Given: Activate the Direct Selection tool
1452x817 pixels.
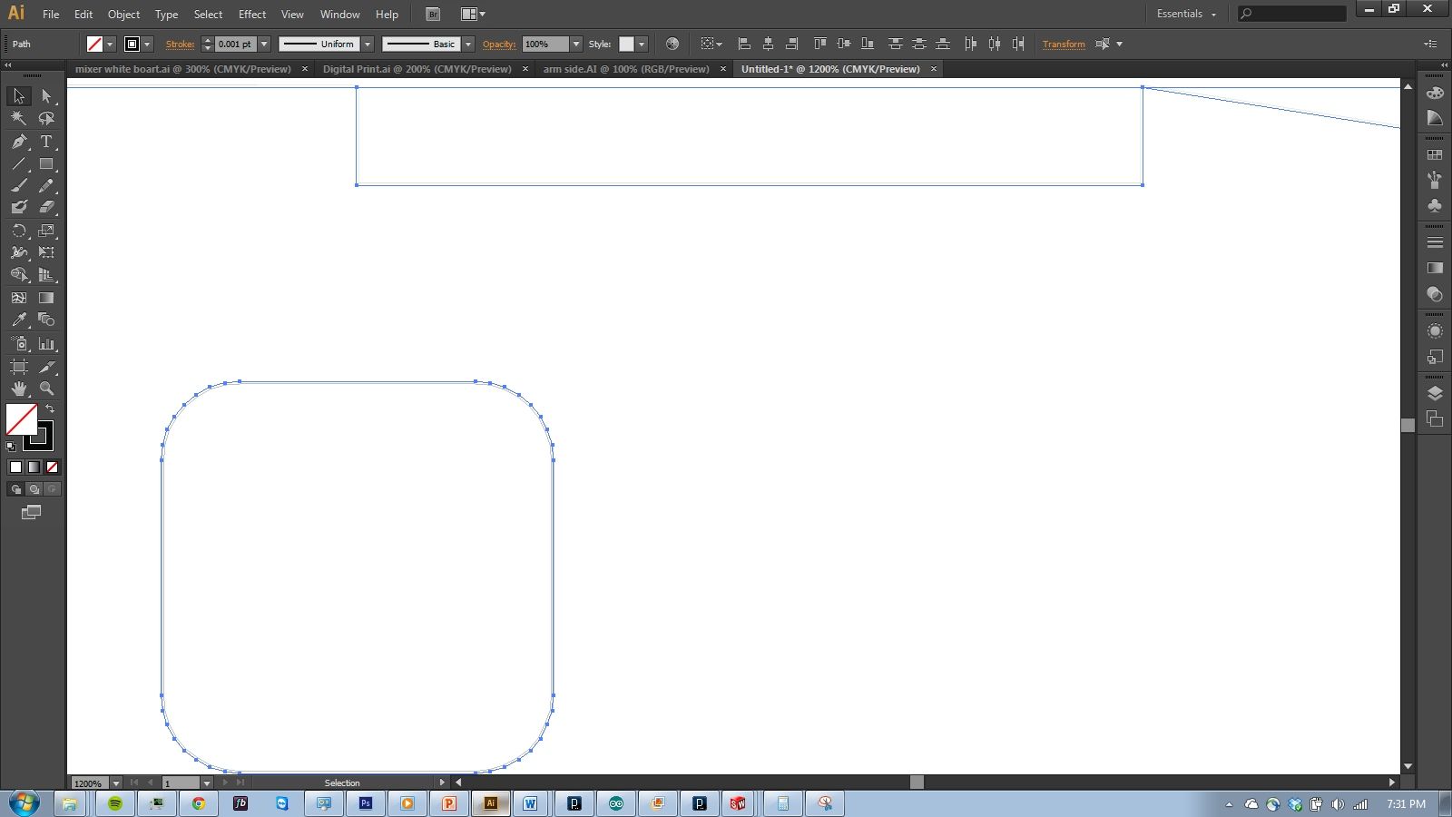Looking at the screenshot, I should (46, 96).
